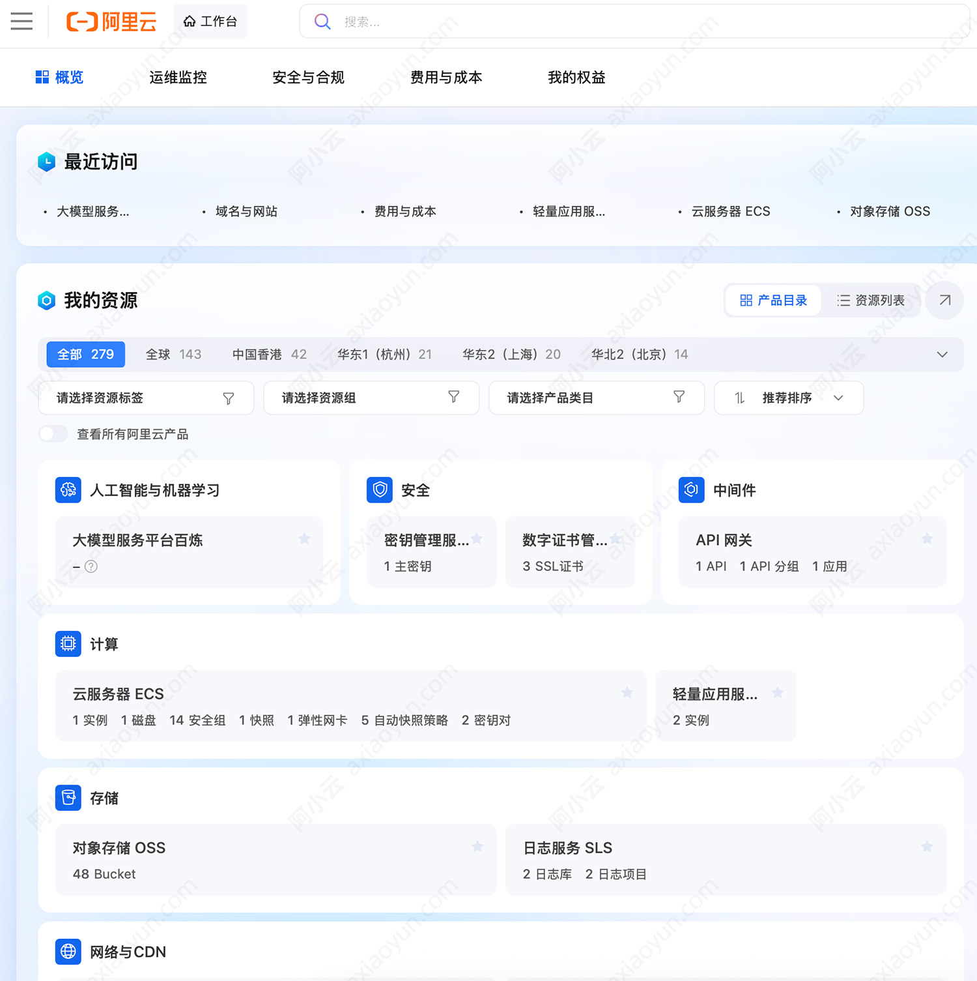Image resolution: width=977 pixels, height=981 pixels.
Task: Click the 阿里云 logo
Action: coord(111,22)
